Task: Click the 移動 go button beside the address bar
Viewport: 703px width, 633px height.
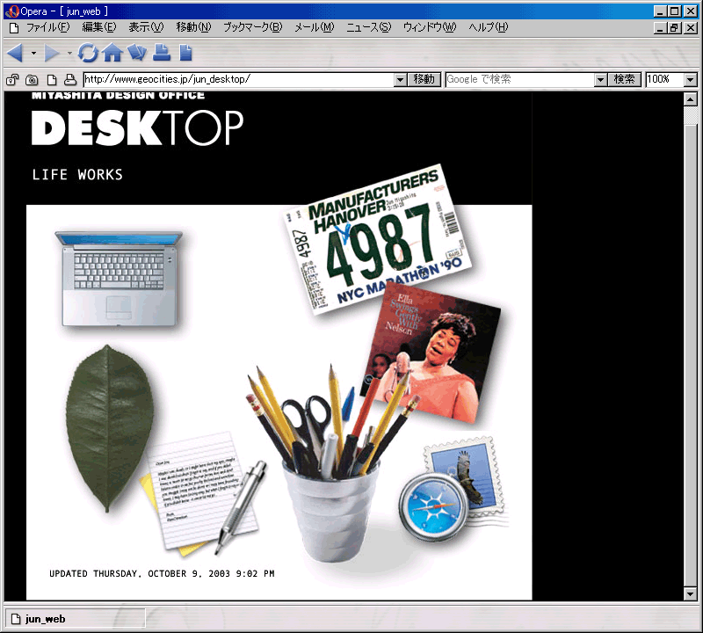Action: (x=424, y=80)
